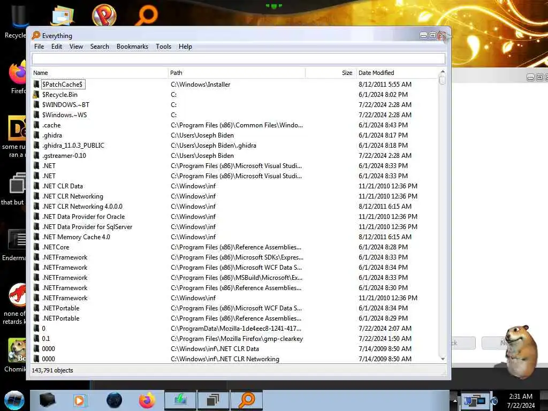This screenshot has height=411, width=548.
Task: Click the results scrollbar up arrow
Action: (443, 72)
